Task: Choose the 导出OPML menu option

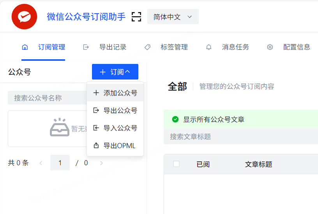Action: coord(115,145)
